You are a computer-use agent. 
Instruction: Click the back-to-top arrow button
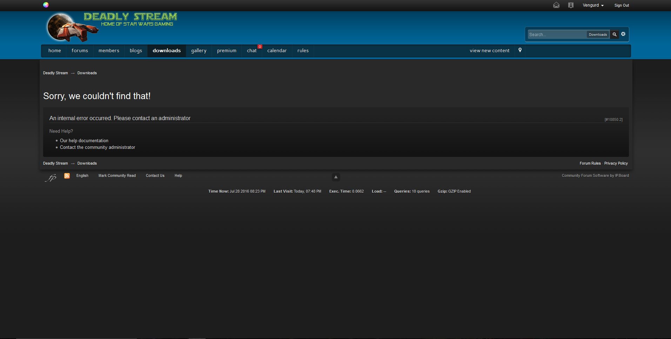(x=336, y=177)
